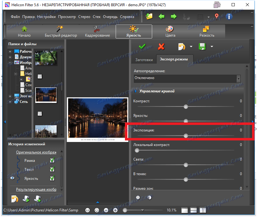257x217 pixels.
Task: Click the blue info icon in toolbar
Action: coord(229,16)
